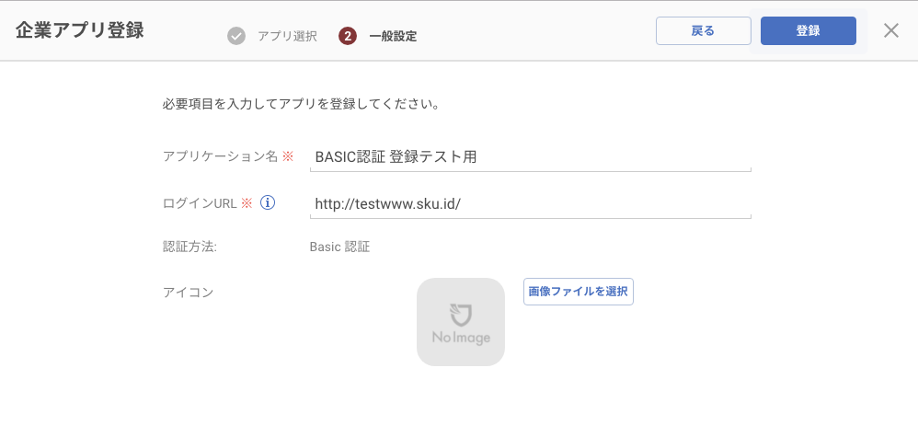The height and width of the screenshot is (437, 918).
Task: Click the step 2 number circle
Action: pos(347,36)
